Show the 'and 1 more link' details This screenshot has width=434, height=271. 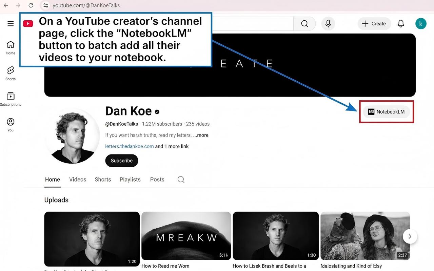(172, 146)
